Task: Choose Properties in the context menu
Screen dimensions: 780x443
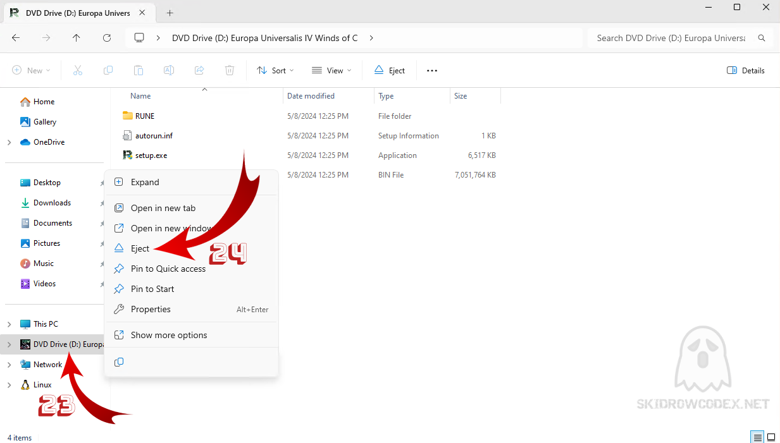Action: [x=191, y=309]
